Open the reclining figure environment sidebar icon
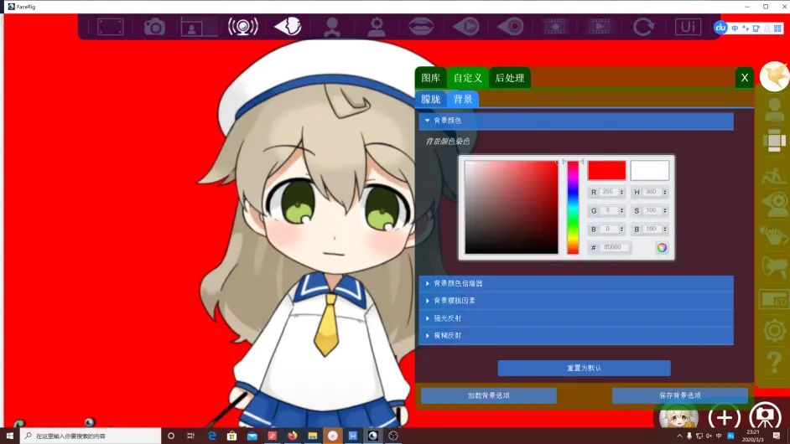This screenshot has width=790, height=444. click(x=774, y=176)
